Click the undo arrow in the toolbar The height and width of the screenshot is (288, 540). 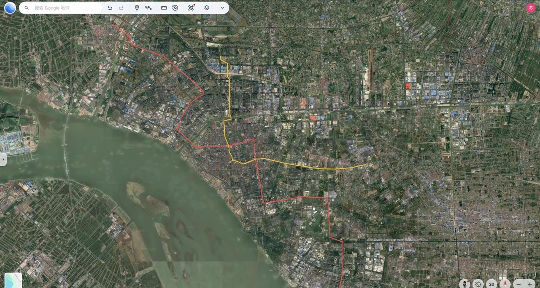point(110,8)
